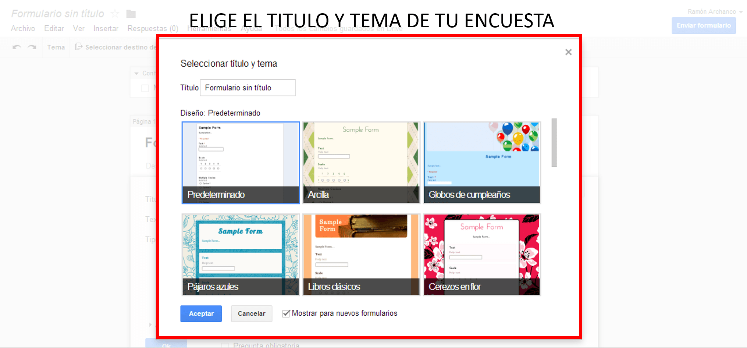Open the Ver menu
The image size is (747, 348).
tap(79, 28)
